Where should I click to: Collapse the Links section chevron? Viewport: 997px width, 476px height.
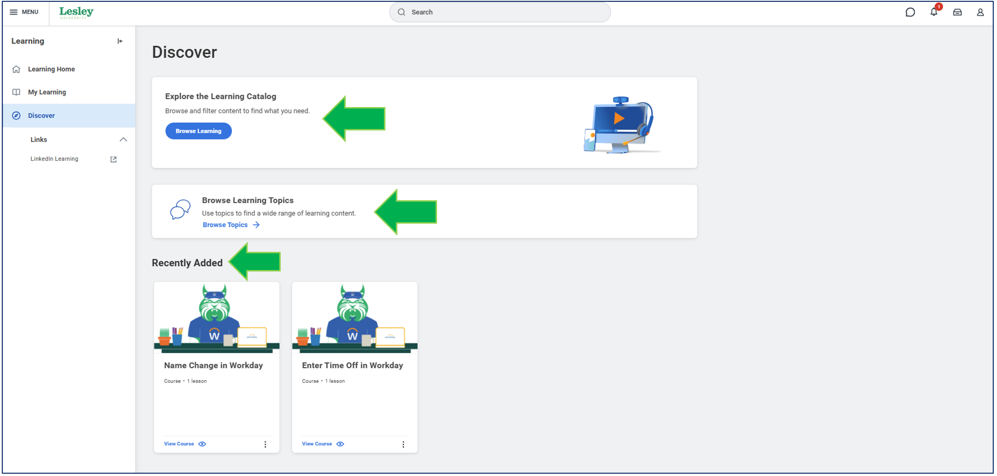coord(123,140)
